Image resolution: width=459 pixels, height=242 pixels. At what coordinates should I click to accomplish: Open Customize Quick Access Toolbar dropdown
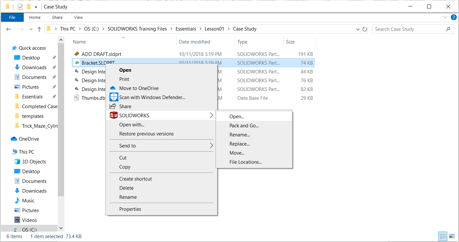pyautogui.click(x=35, y=7)
